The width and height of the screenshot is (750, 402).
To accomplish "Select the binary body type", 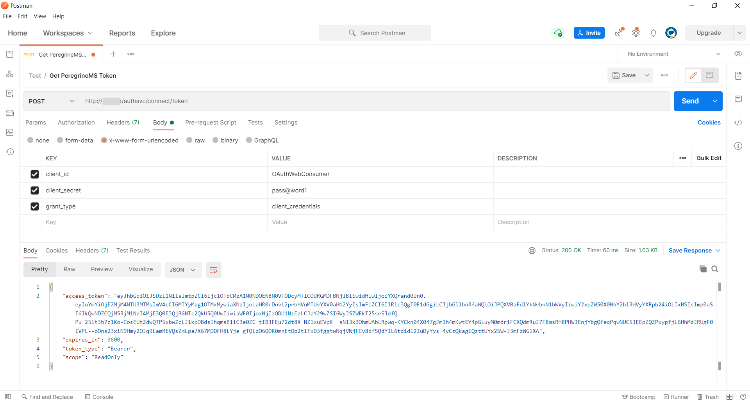I will pos(216,140).
